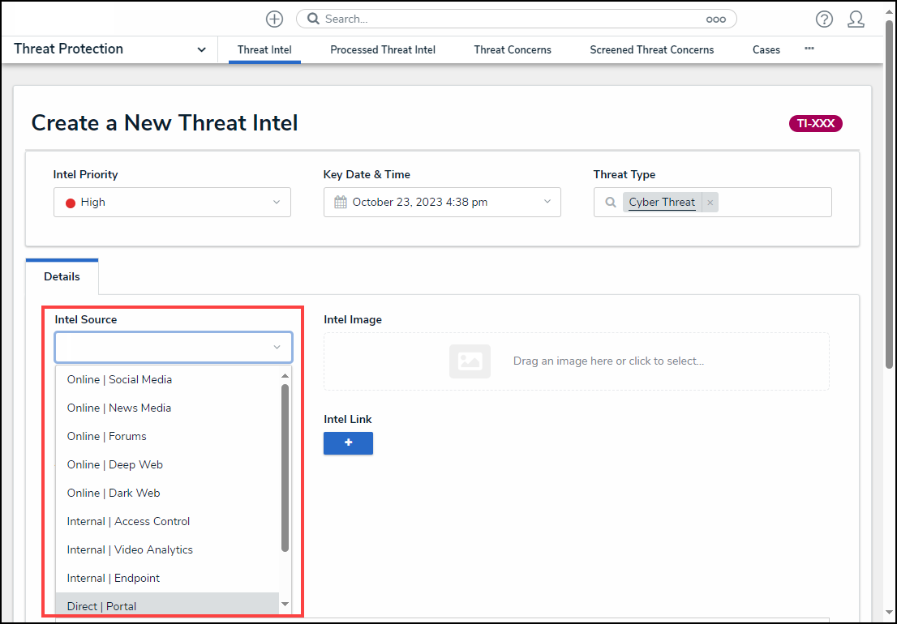The height and width of the screenshot is (624, 897).
Task: Click the three-dot icon in search bar
Action: (x=715, y=19)
